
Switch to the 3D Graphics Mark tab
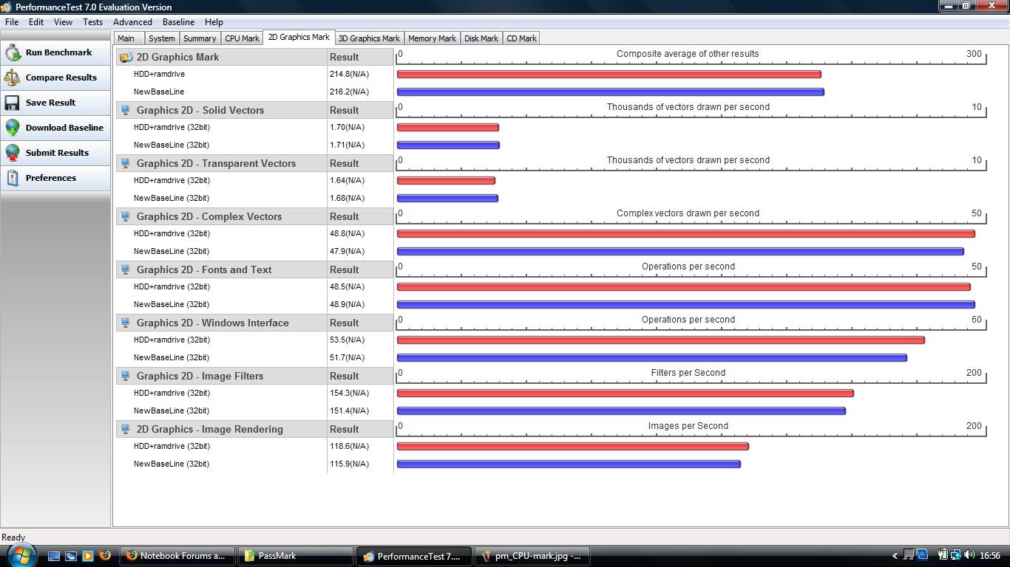tap(369, 38)
